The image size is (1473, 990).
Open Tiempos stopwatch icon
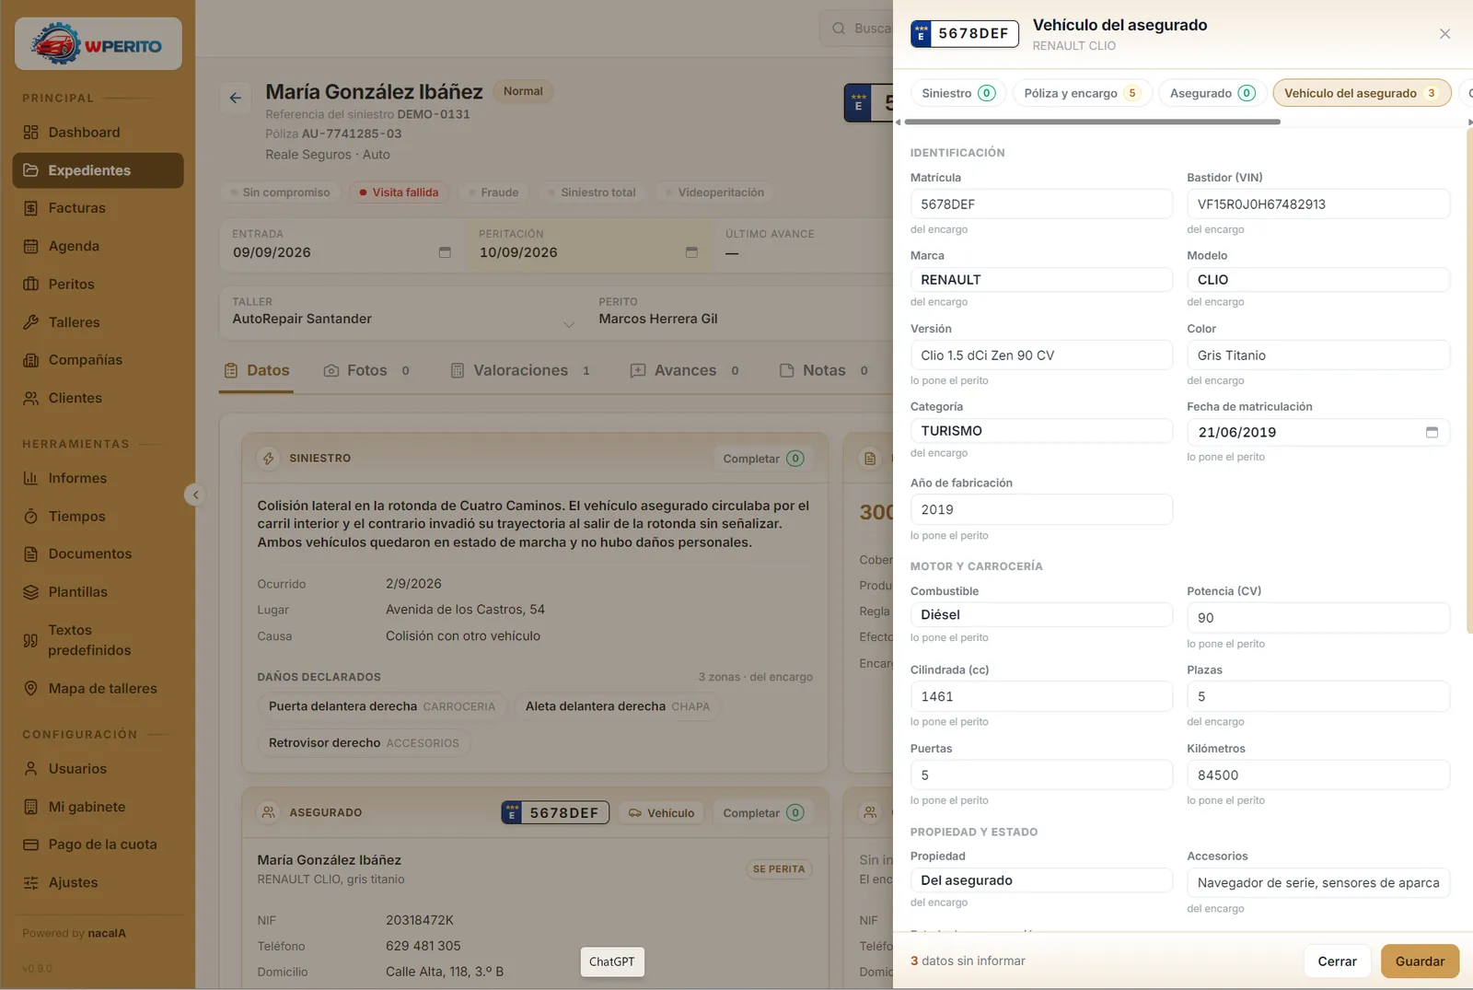coord(30,517)
